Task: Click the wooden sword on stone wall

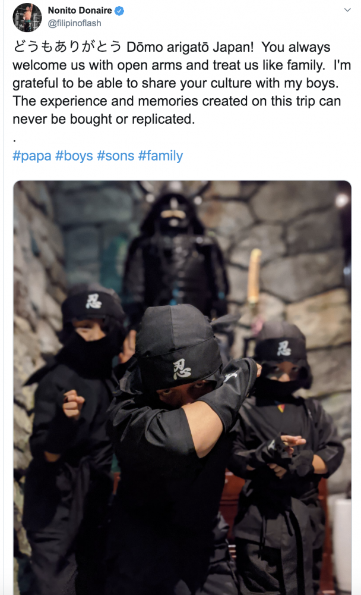Action: [x=254, y=277]
